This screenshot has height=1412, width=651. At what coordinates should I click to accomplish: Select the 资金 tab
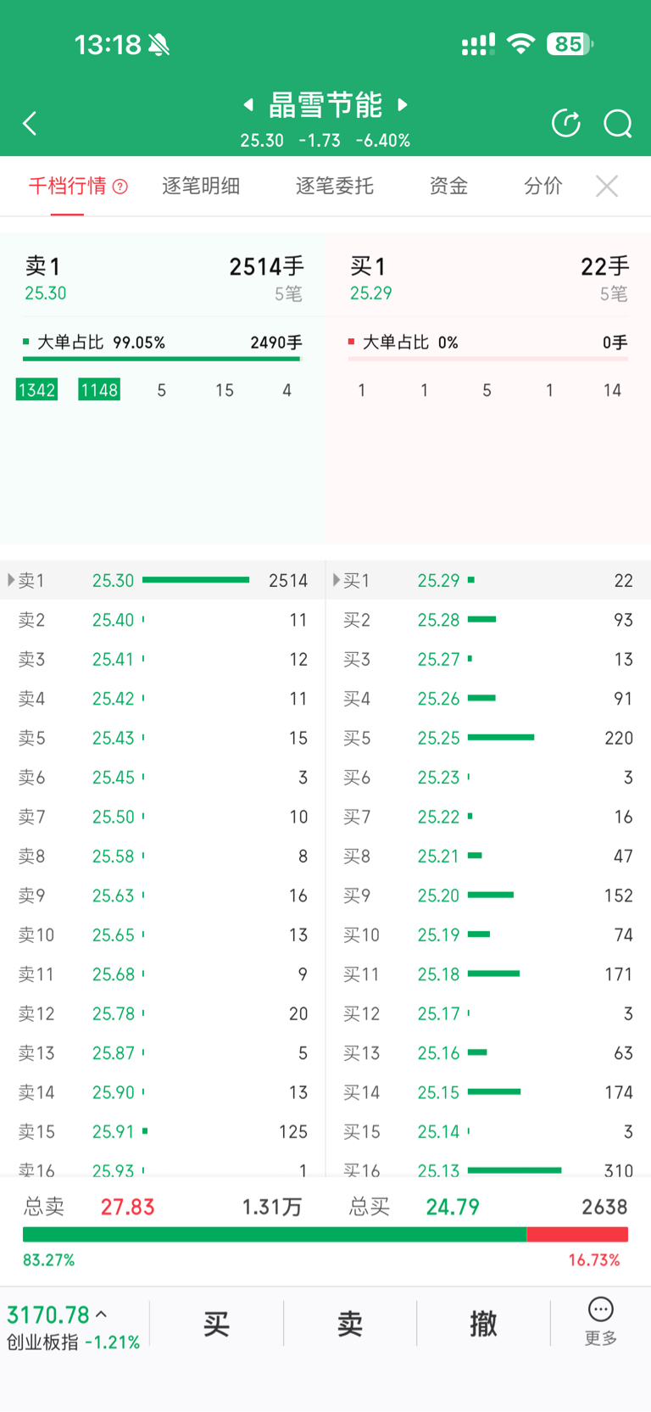[448, 186]
